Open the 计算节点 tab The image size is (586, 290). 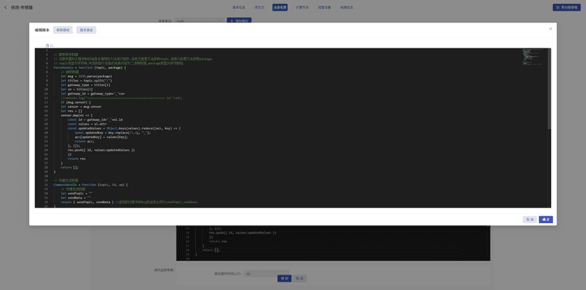[302, 8]
